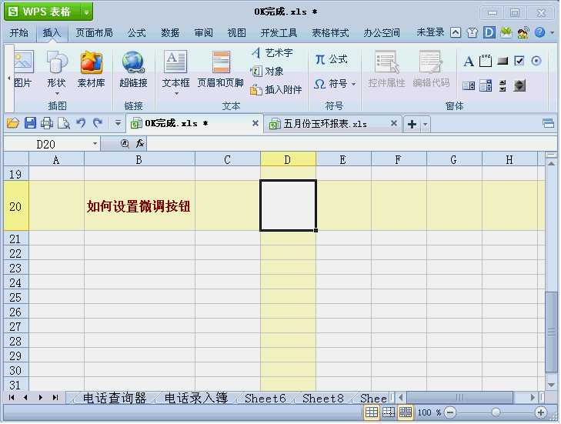The image size is (561, 424).
Task: Insert a 符号 symbol
Action: coord(330,84)
